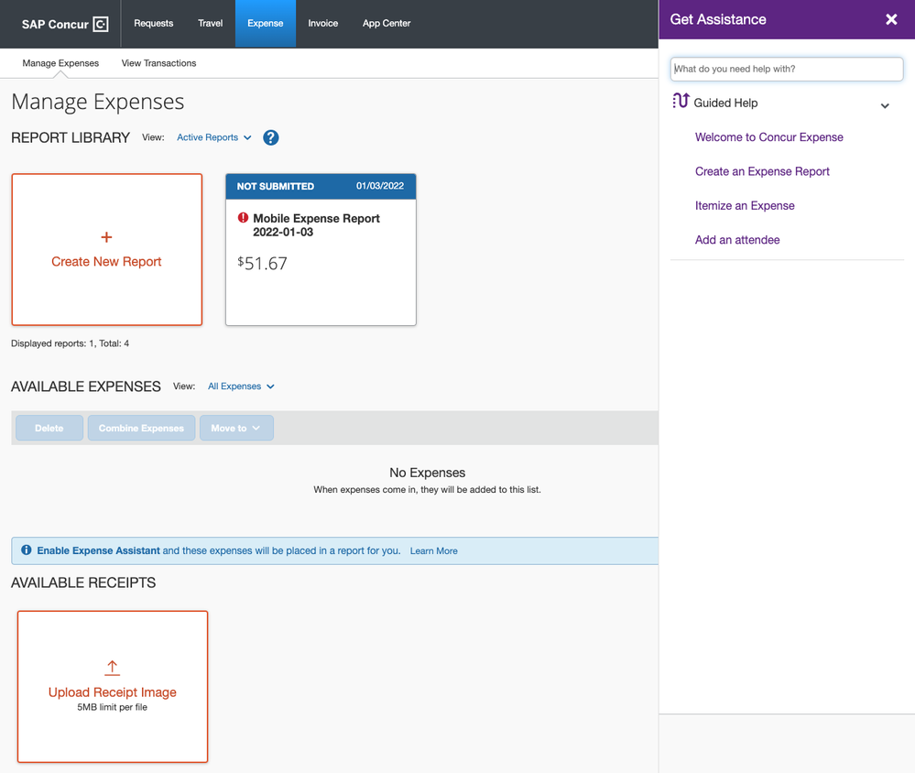Switch to View Transactions sub-tab

[x=158, y=63]
